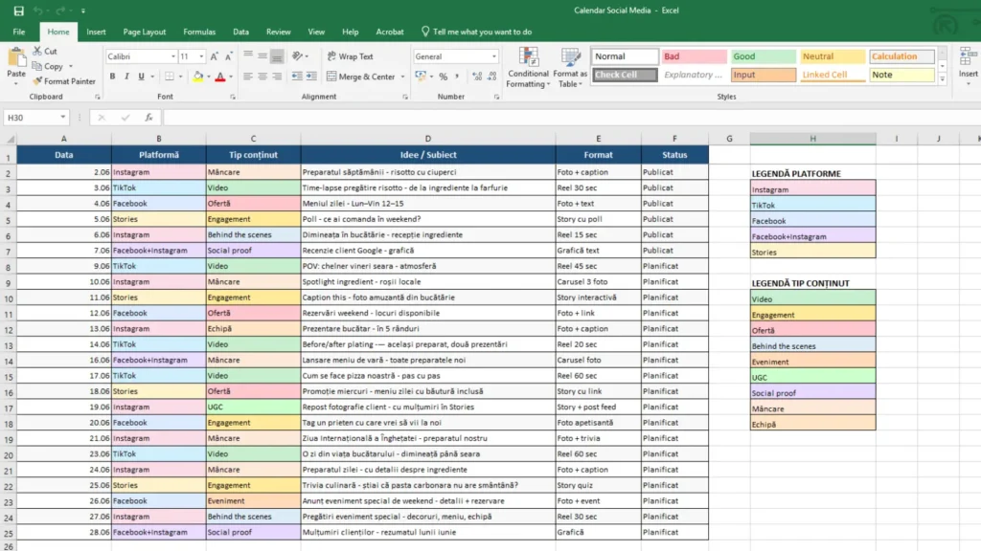Expand the Calibri font name dropdown
This screenshot has height=551, width=981.
pos(173,56)
